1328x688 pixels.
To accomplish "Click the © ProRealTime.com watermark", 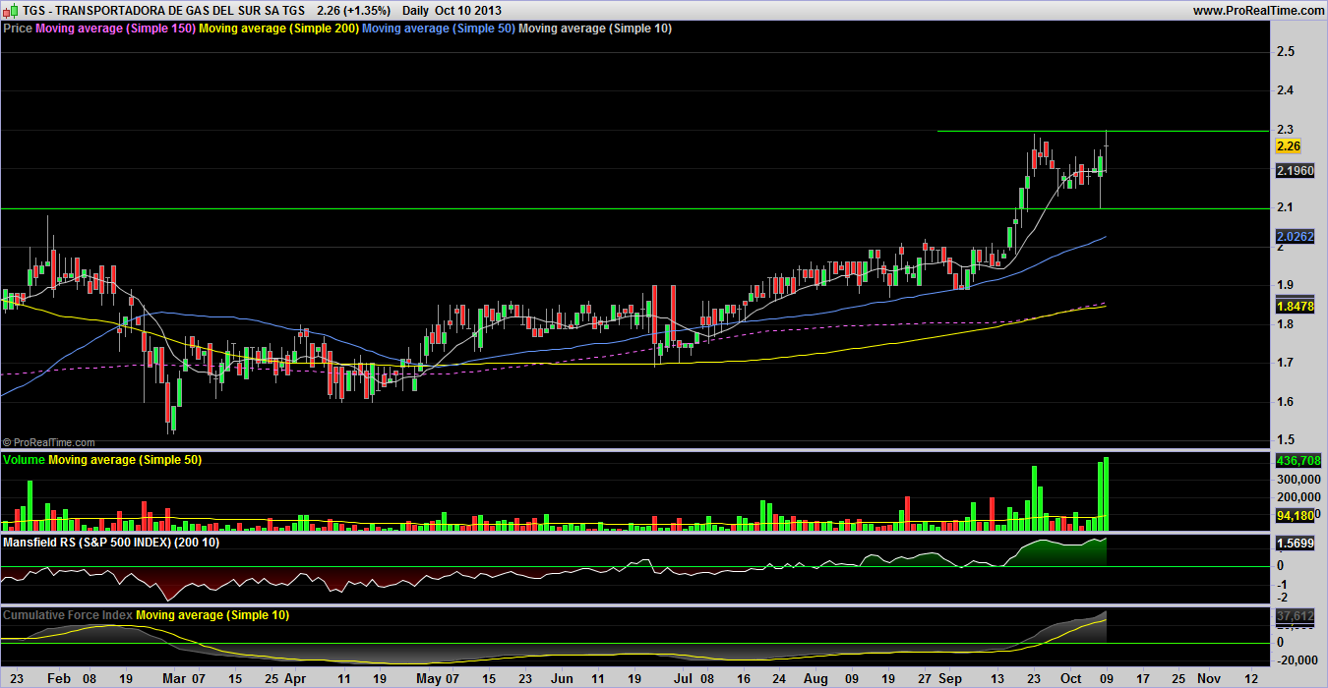I will tap(49, 443).
